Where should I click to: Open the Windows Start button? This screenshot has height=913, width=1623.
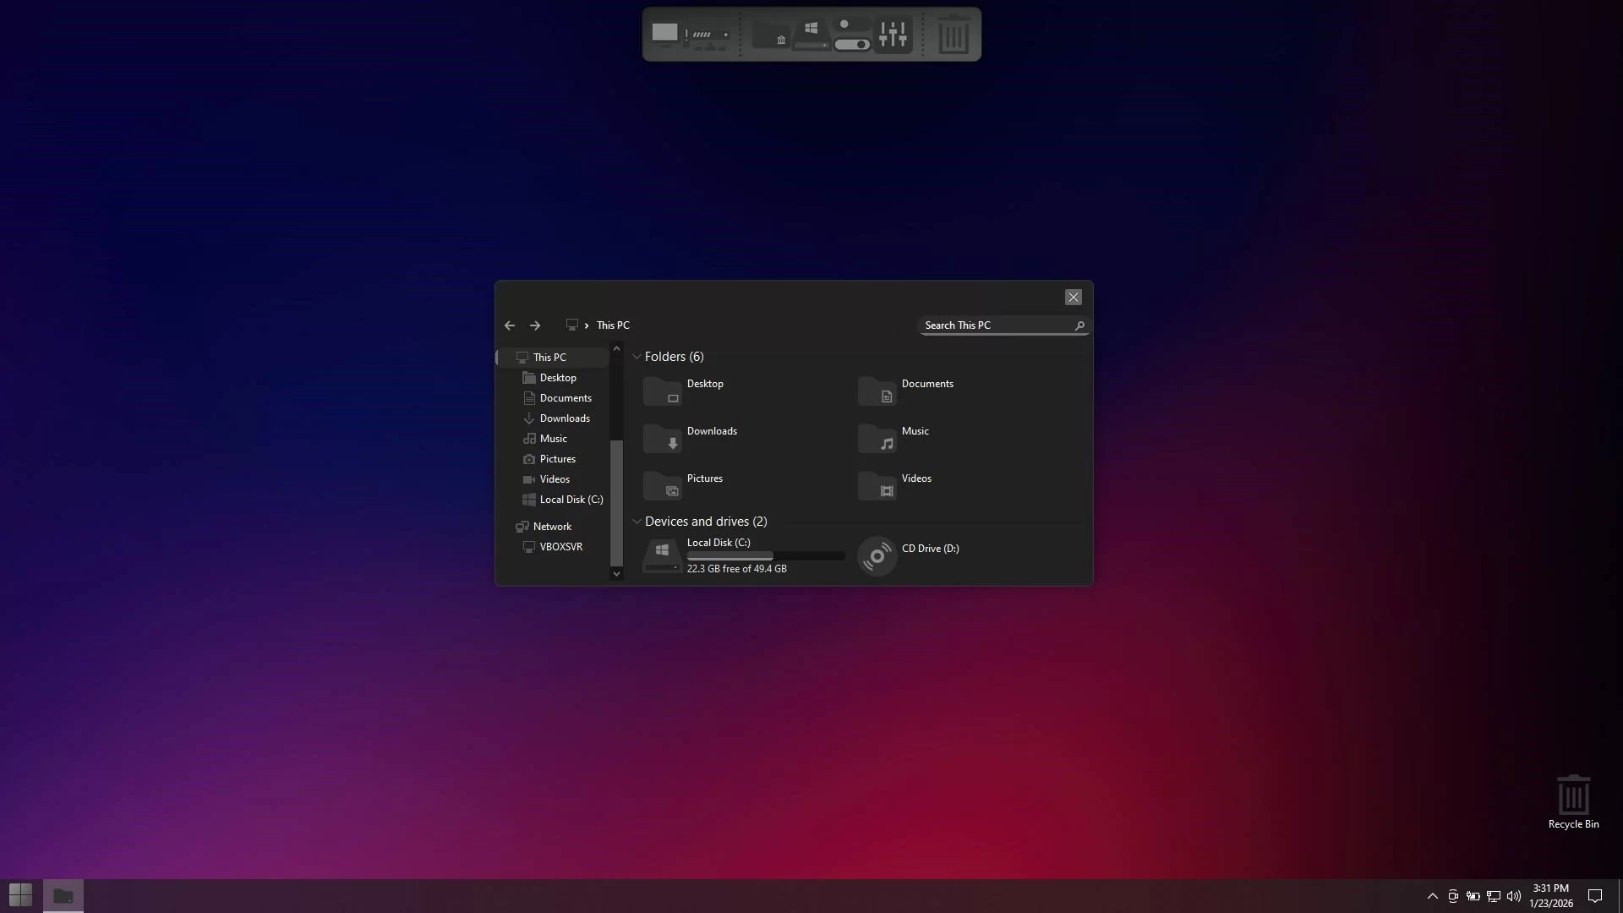point(20,895)
